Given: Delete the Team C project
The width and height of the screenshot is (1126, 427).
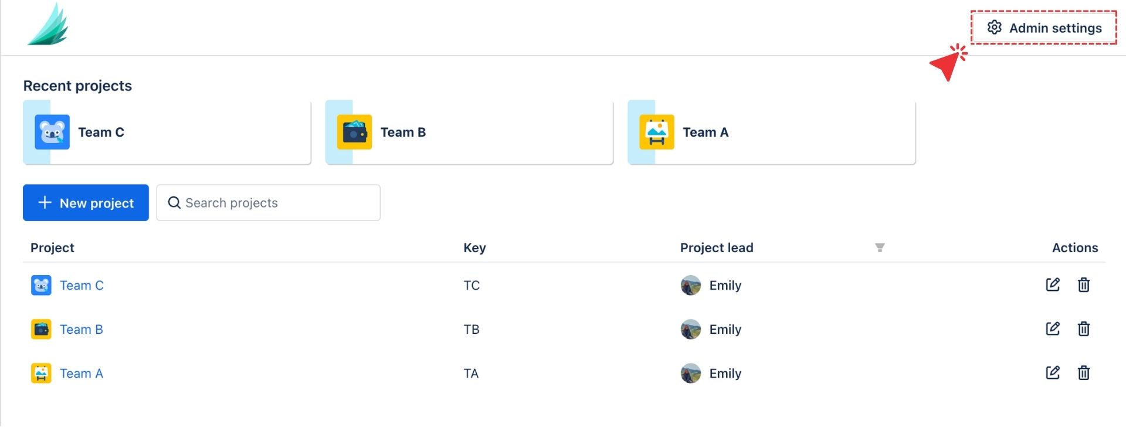Looking at the screenshot, I should click(x=1083, y=285).
